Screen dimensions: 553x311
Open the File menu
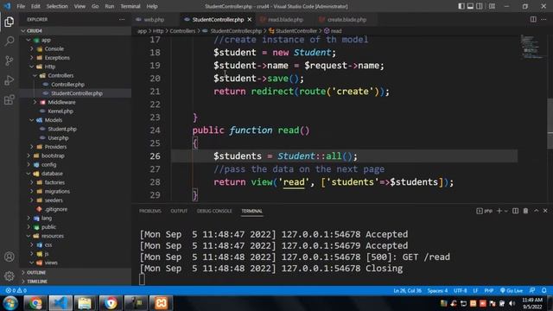(x=21, y=6)
